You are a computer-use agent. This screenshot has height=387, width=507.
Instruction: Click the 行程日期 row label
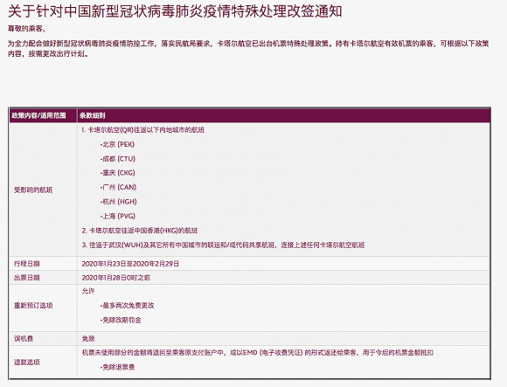26,264
